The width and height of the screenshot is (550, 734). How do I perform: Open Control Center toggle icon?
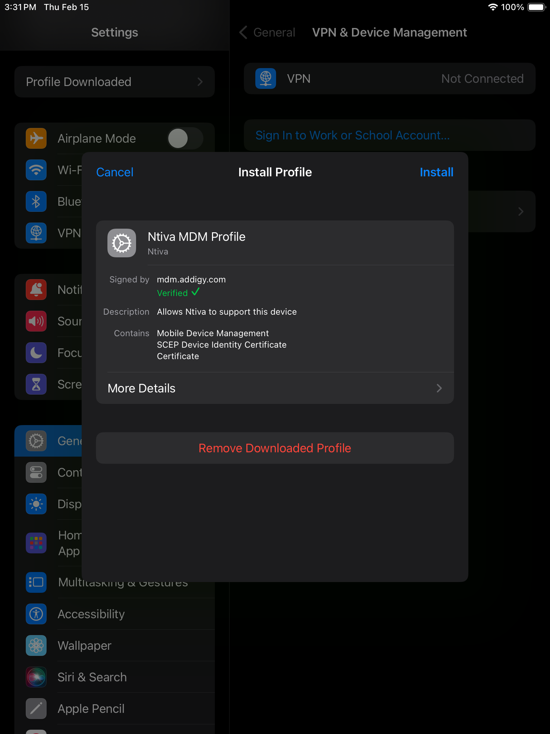tap(36, 472)
